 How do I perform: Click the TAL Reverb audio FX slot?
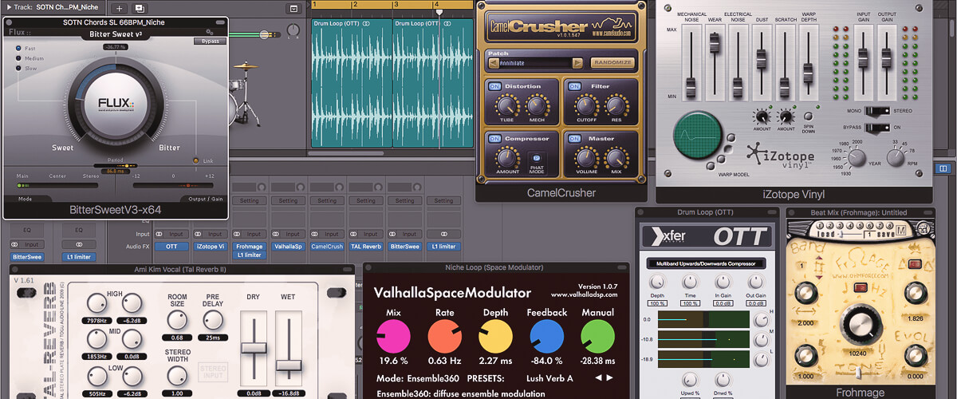367,247
